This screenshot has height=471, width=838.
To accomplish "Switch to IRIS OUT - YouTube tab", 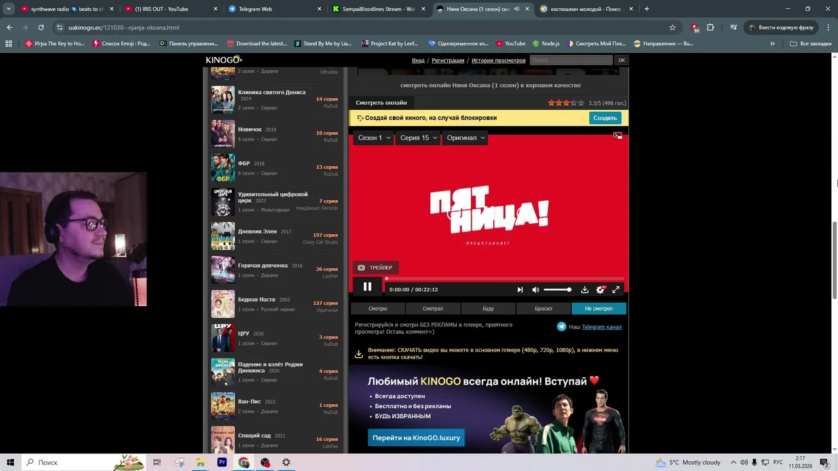I will pos(172,9).
